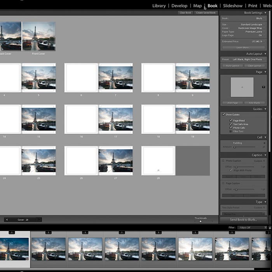Switch to the Map module

click(x=197, y=6)
